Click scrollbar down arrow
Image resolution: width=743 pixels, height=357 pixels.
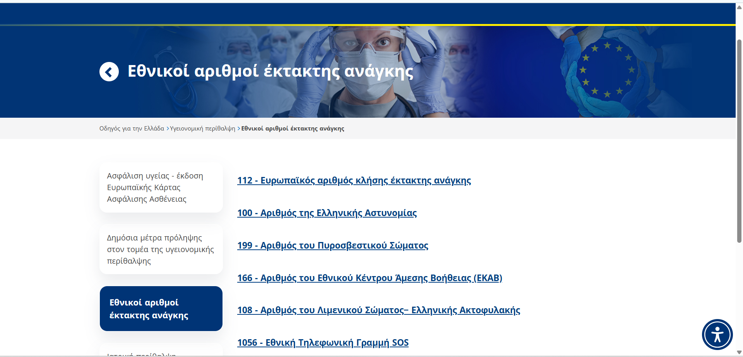click(x=739, y=352)
